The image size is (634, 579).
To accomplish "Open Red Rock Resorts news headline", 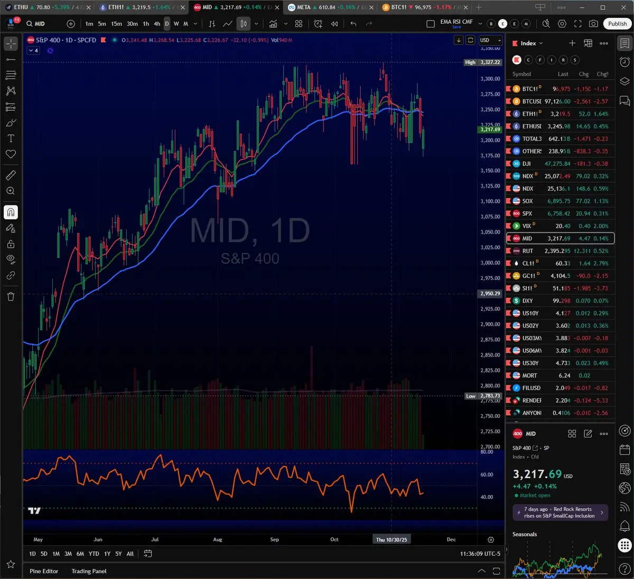I will tap(560, 512).
